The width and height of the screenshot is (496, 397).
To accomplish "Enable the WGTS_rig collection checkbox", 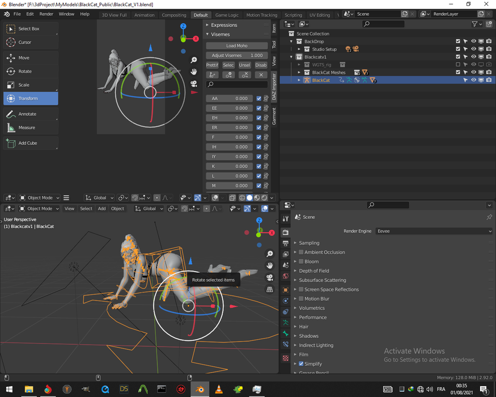I will 457,65.
